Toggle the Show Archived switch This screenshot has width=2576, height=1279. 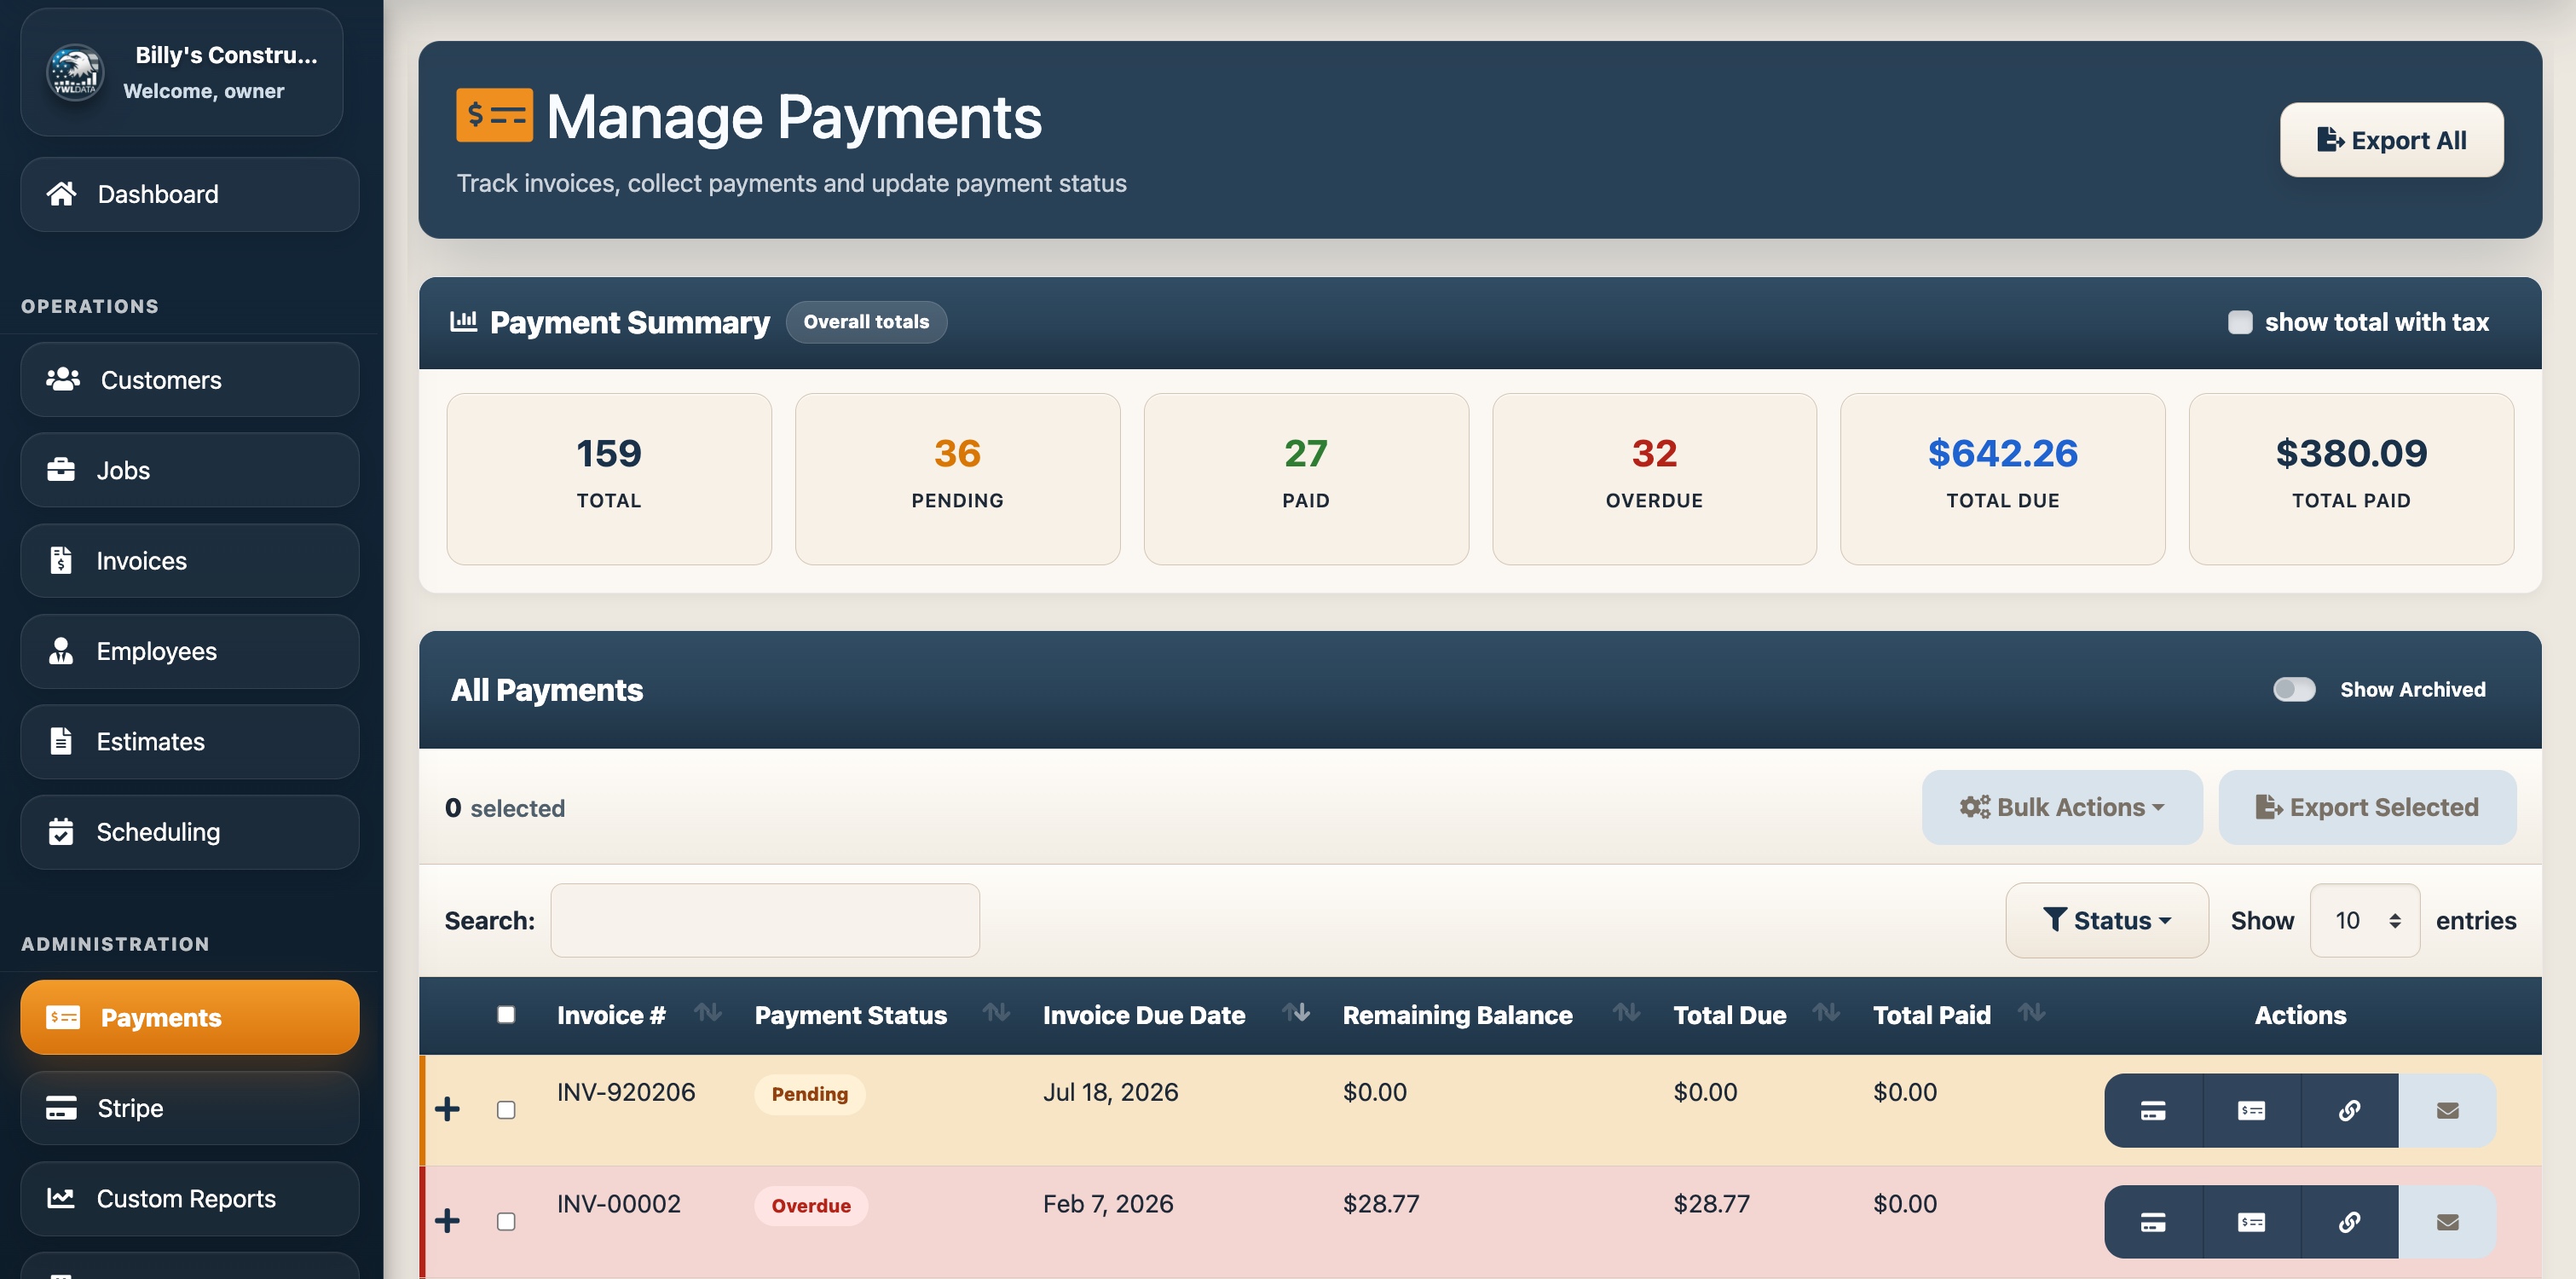(2294, 689)
